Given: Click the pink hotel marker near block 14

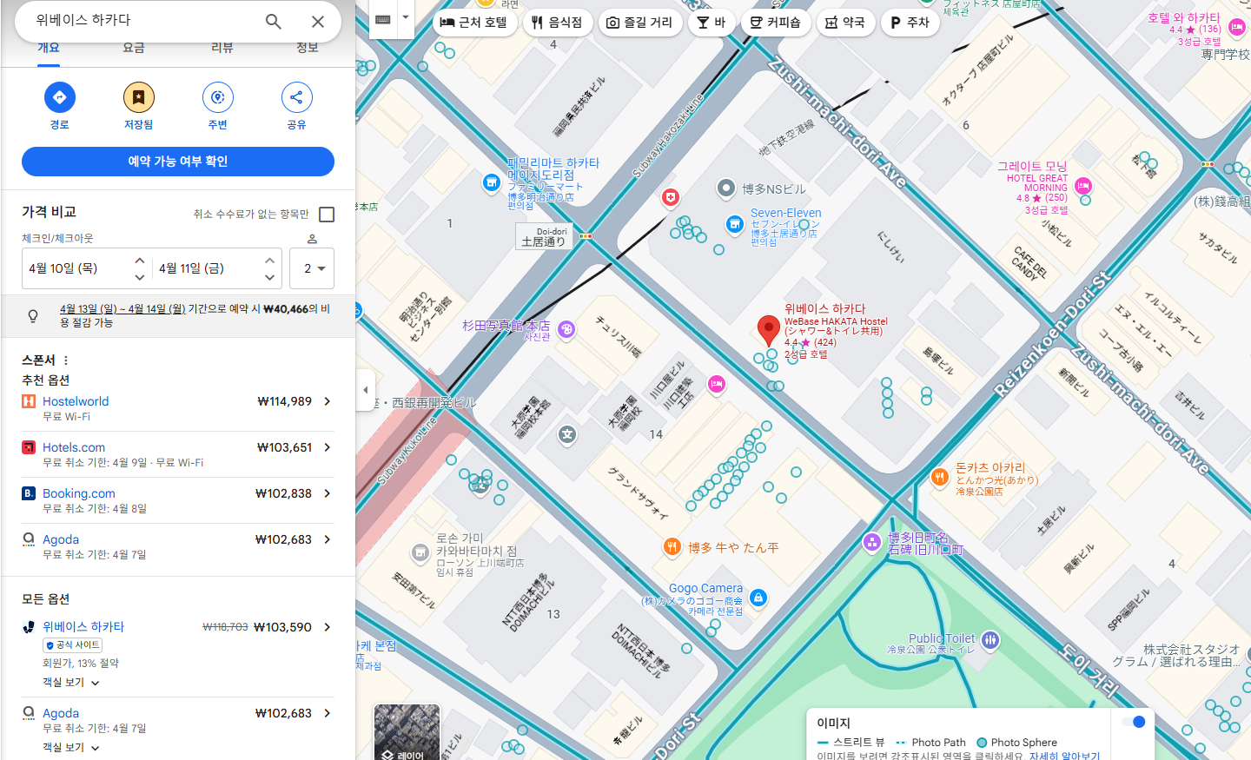Looking at the screenshot, I should coord(717,384).
